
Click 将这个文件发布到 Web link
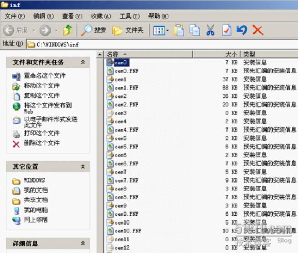click(48, 108)
